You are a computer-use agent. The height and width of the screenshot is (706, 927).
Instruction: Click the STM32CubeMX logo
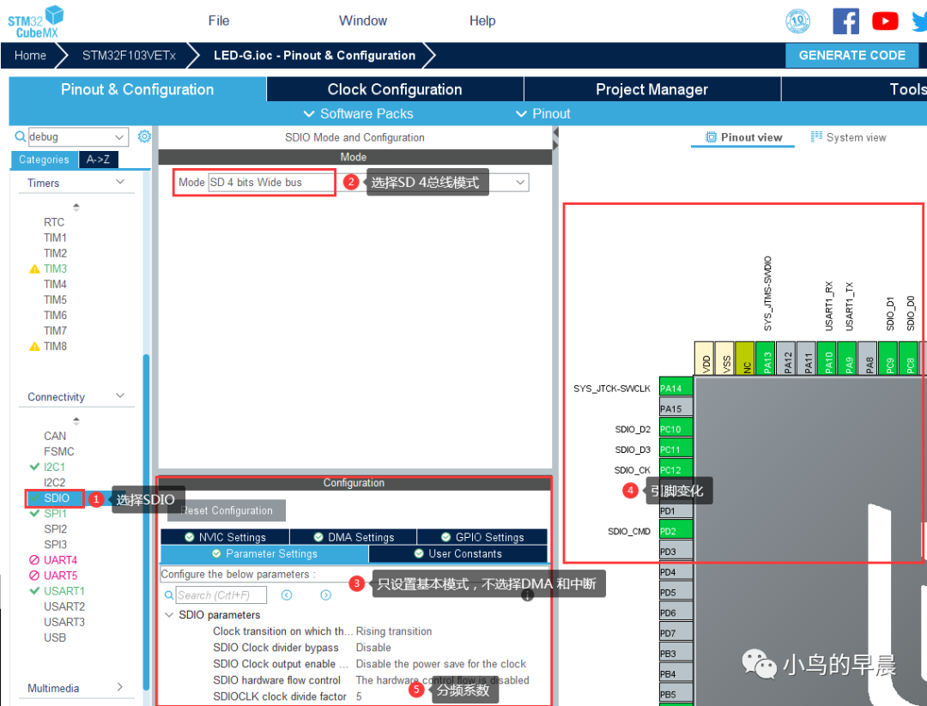point(35,21)
